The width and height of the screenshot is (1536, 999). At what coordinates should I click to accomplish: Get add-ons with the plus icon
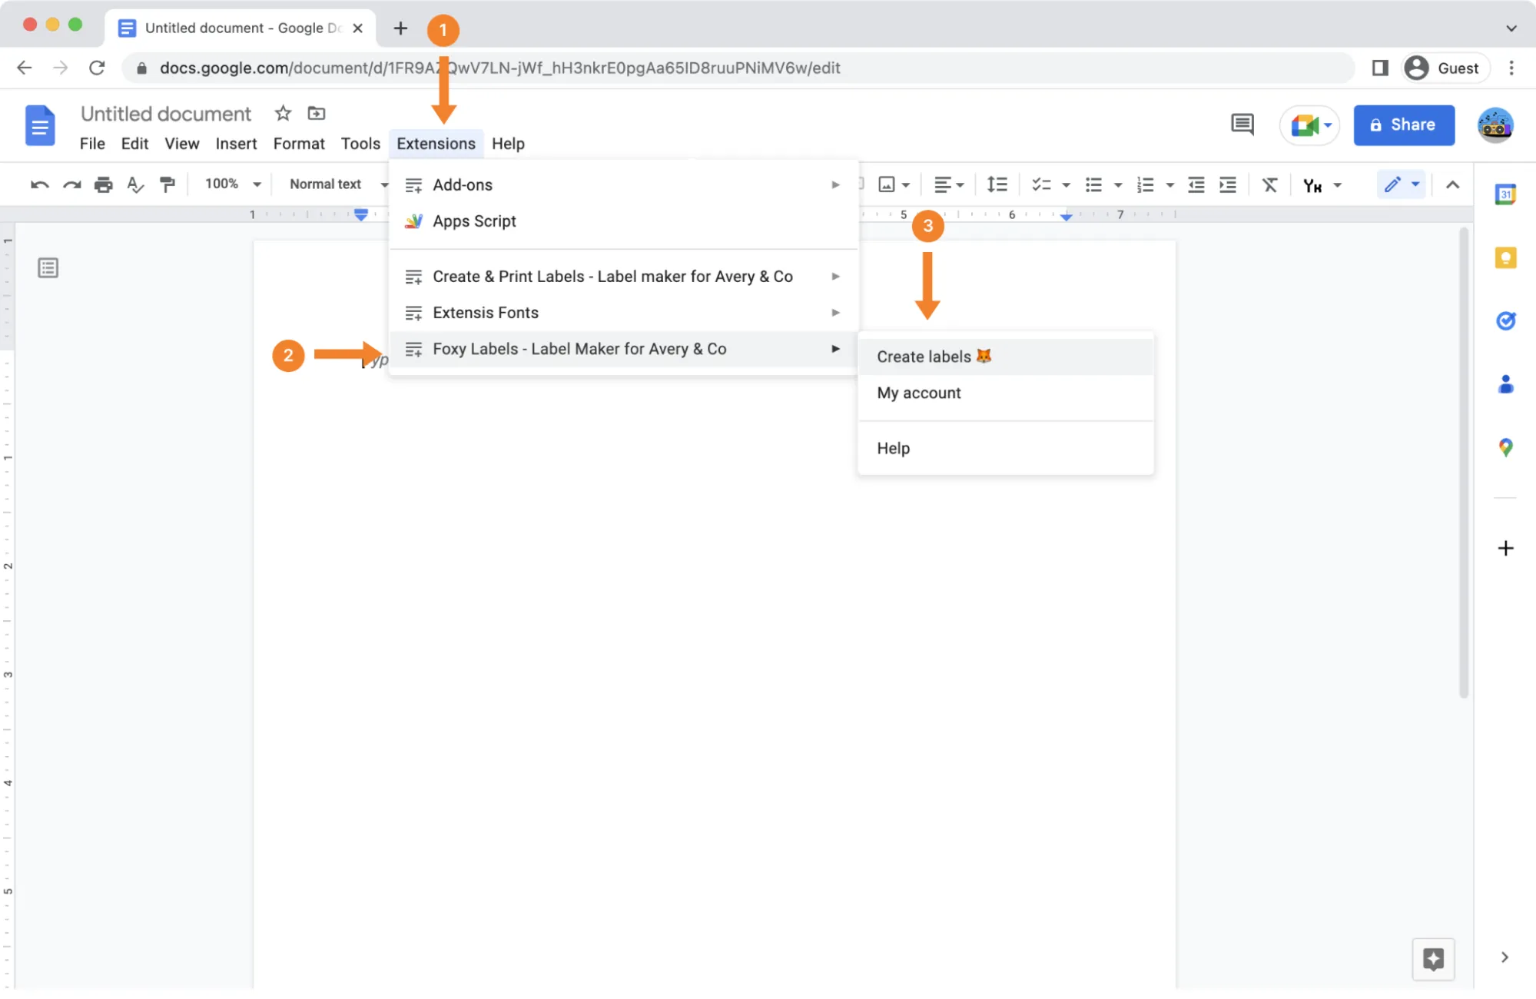click(x=1505, y=548)
